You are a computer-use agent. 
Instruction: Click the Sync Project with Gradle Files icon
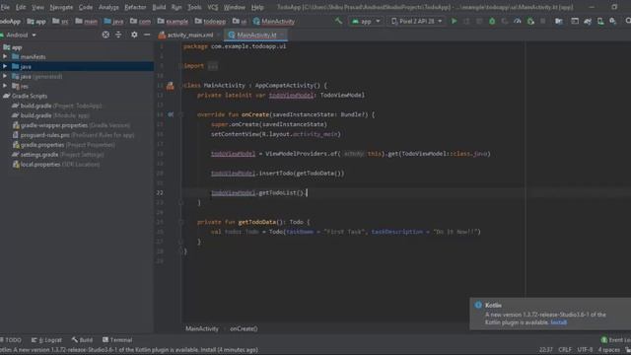pyautogui.click(x=588, y=21)
